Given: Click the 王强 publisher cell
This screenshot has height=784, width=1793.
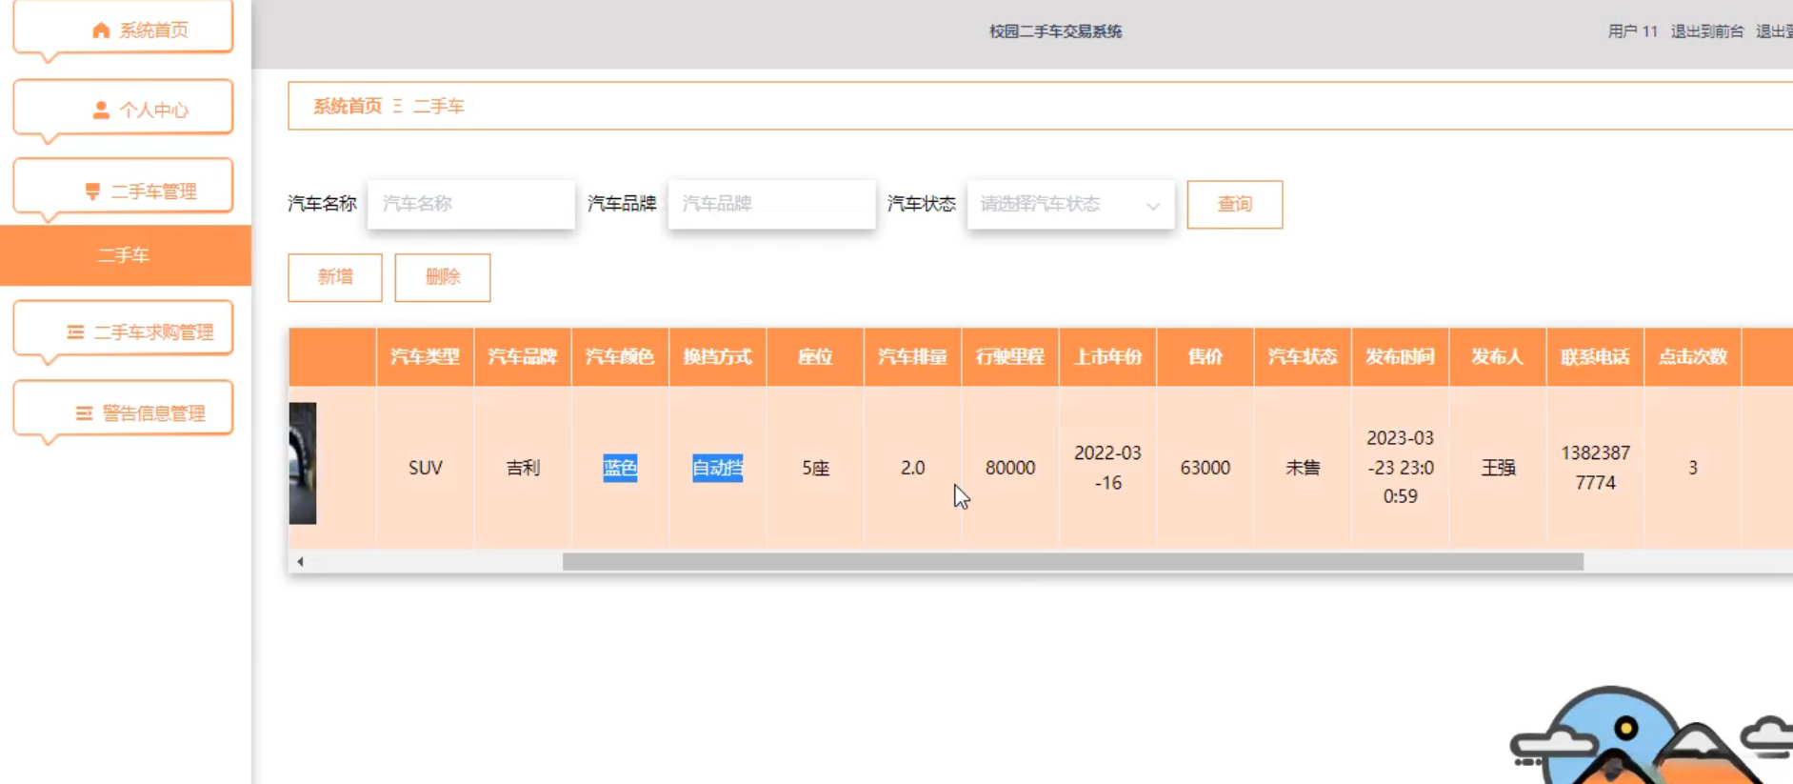Looking at the screenshot, I should pyautogui.click(x=1498, y=468).
